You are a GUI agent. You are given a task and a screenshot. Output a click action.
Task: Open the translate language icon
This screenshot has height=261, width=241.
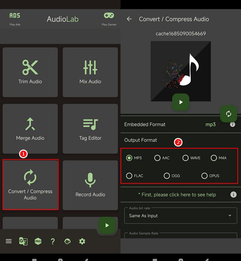click(23, 241)
